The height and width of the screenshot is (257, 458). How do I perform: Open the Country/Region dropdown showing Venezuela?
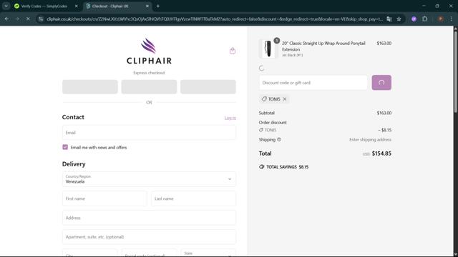tap(149, 179)
